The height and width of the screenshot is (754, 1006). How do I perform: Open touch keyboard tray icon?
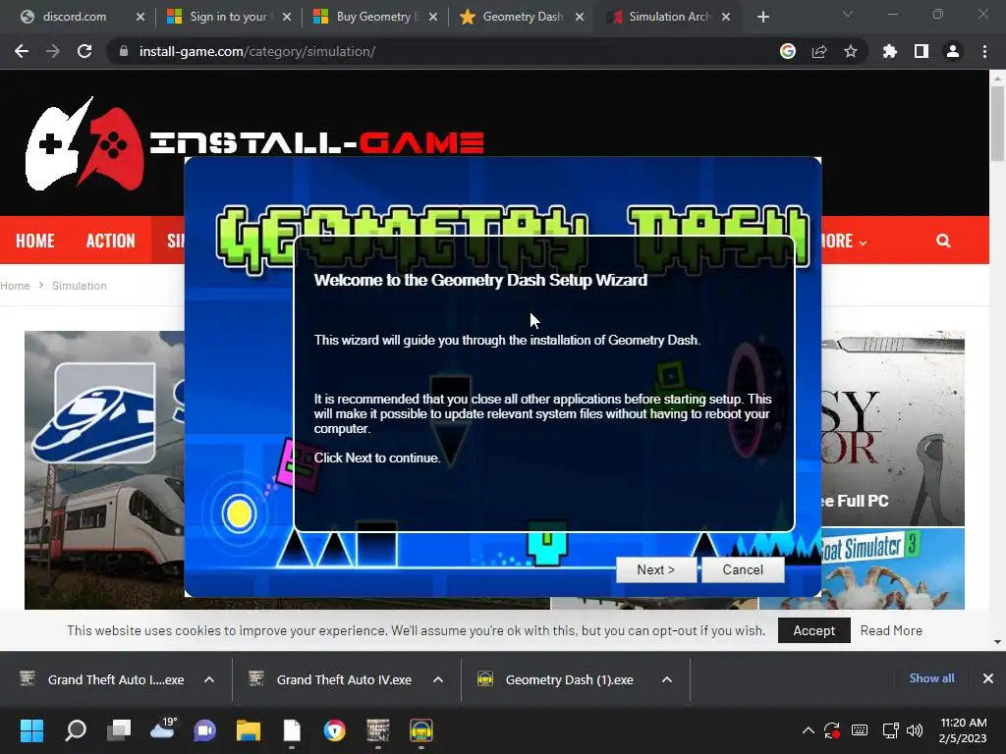tap(860, 730)
